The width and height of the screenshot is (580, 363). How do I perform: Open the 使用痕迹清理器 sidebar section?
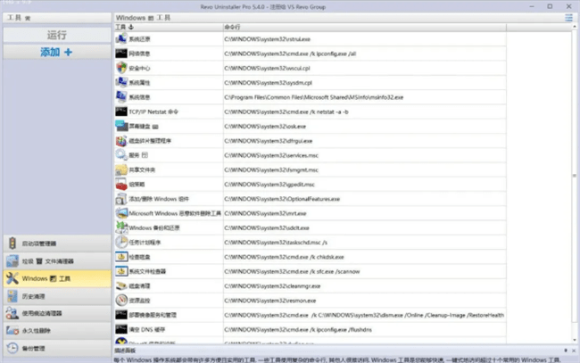57,313
